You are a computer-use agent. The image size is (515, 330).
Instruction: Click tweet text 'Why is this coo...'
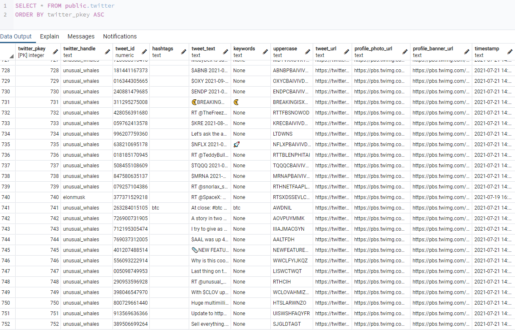209,261
